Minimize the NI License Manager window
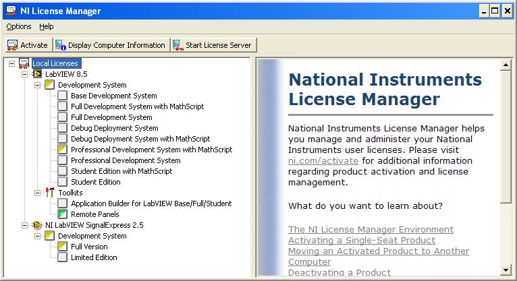Image resolution: width=517 pixels, height=281 pixels. [484, 11]
